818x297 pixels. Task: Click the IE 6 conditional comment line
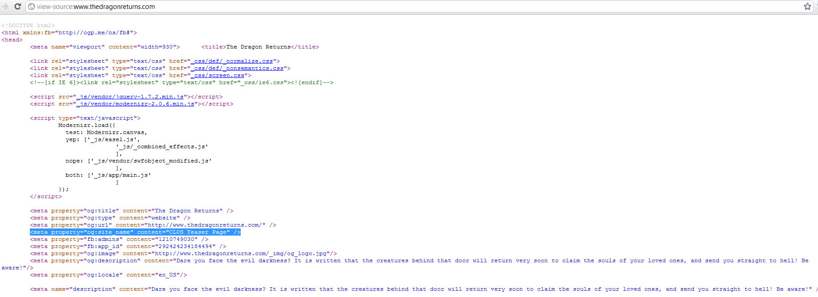pos(182,82)
